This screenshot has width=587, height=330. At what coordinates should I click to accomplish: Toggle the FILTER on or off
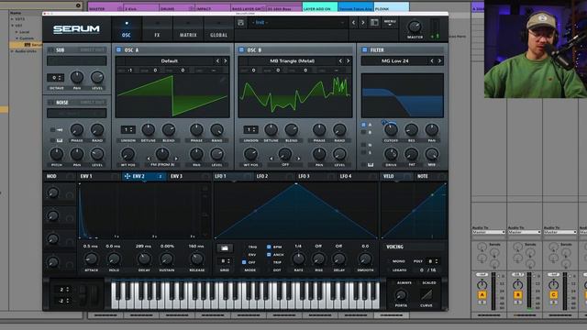(x=364, y=49)
